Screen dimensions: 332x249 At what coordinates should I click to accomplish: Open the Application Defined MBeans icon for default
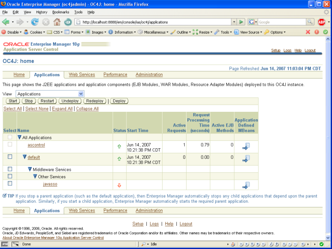pyautogui.click(x=246, y=159)
